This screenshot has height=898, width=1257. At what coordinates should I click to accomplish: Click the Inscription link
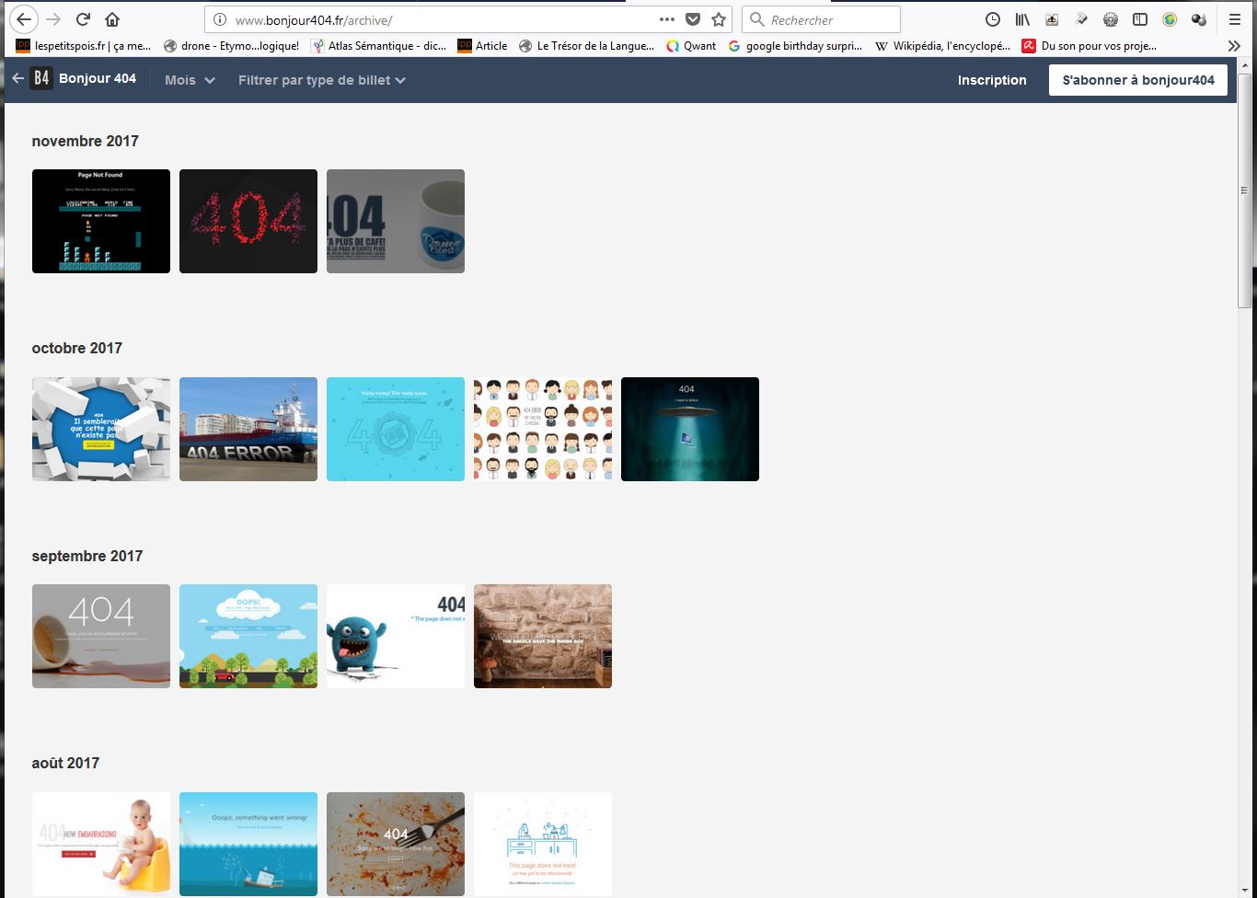click(x=991, y=80)
